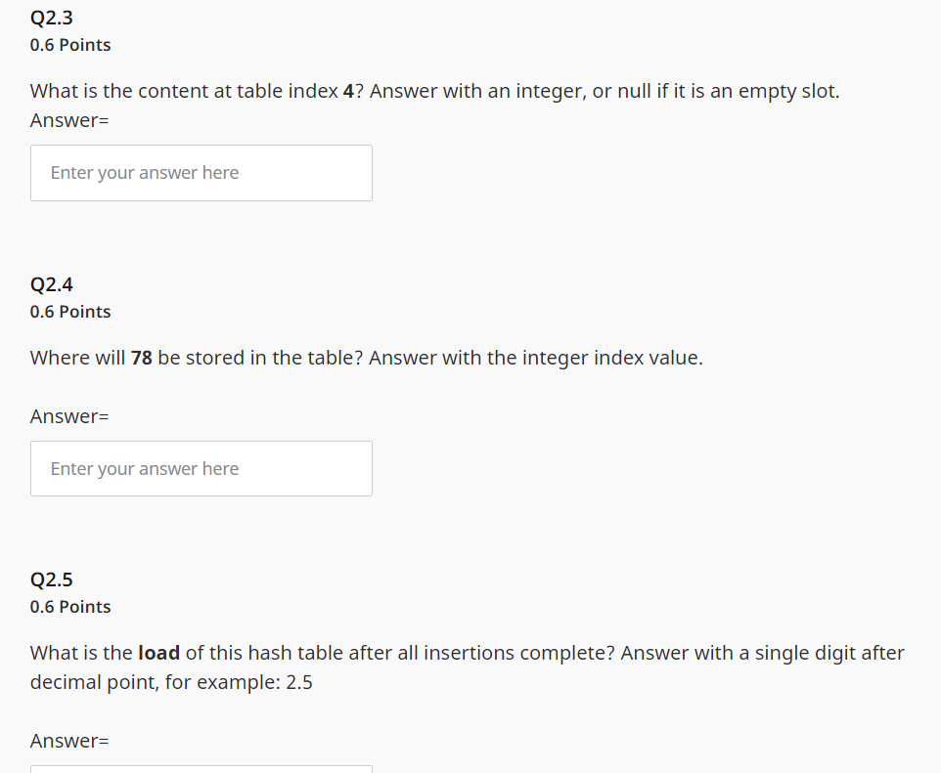Click the '0.6 Points' label under Q2.3
Screen dimensions: 941x773
pos(70,45)
